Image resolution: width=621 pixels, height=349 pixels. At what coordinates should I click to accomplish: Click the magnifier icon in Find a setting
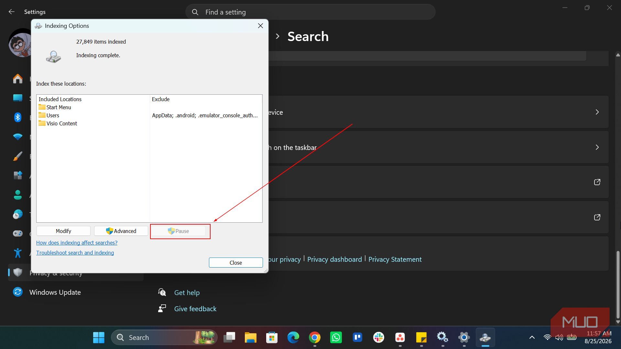click(x=195, y=12)
